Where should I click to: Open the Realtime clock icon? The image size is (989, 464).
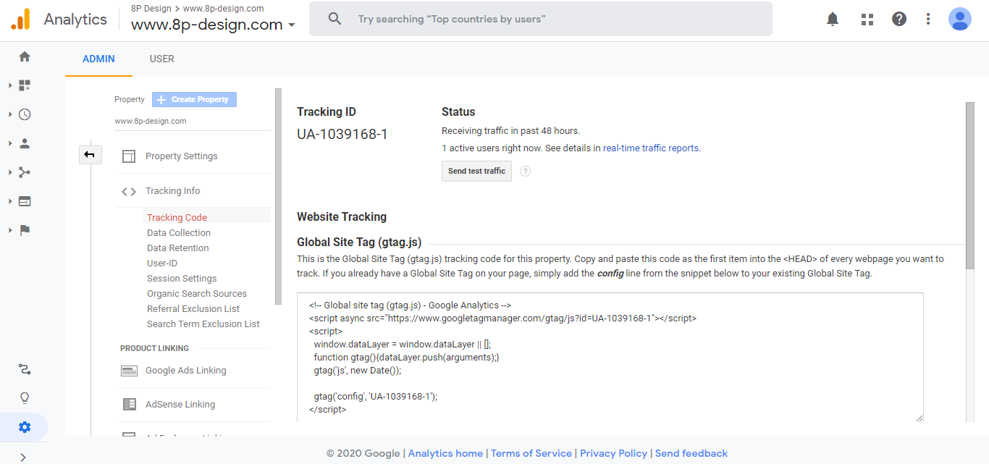[x=25, y=114]
